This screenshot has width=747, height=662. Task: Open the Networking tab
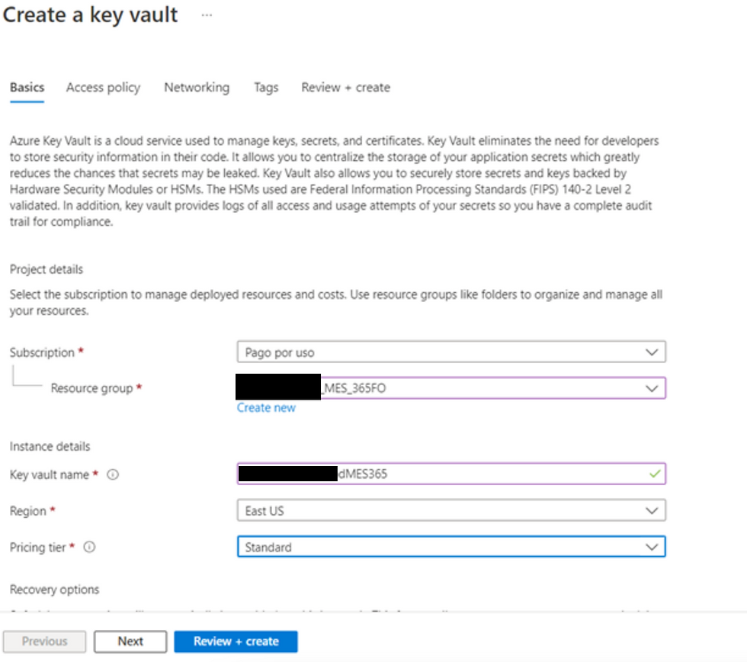point(197,88)
